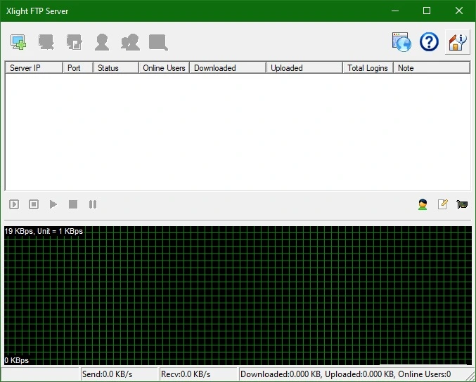
Task: Sort by the Total Logins column header
Action: (x=368, y=68)
